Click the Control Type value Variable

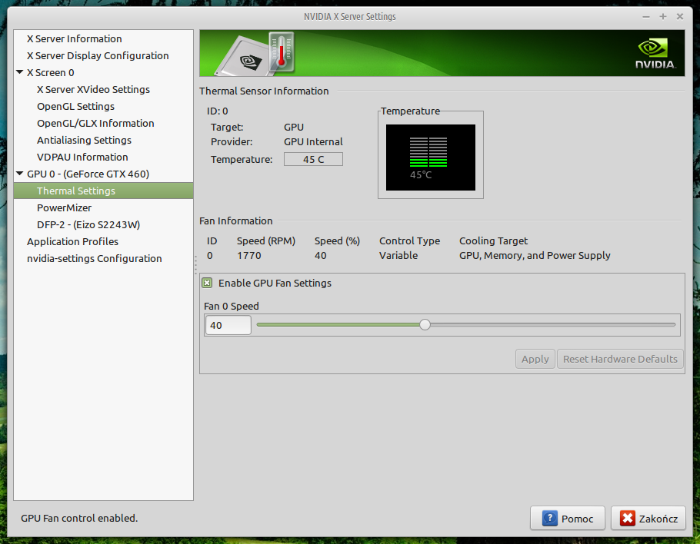398,256
